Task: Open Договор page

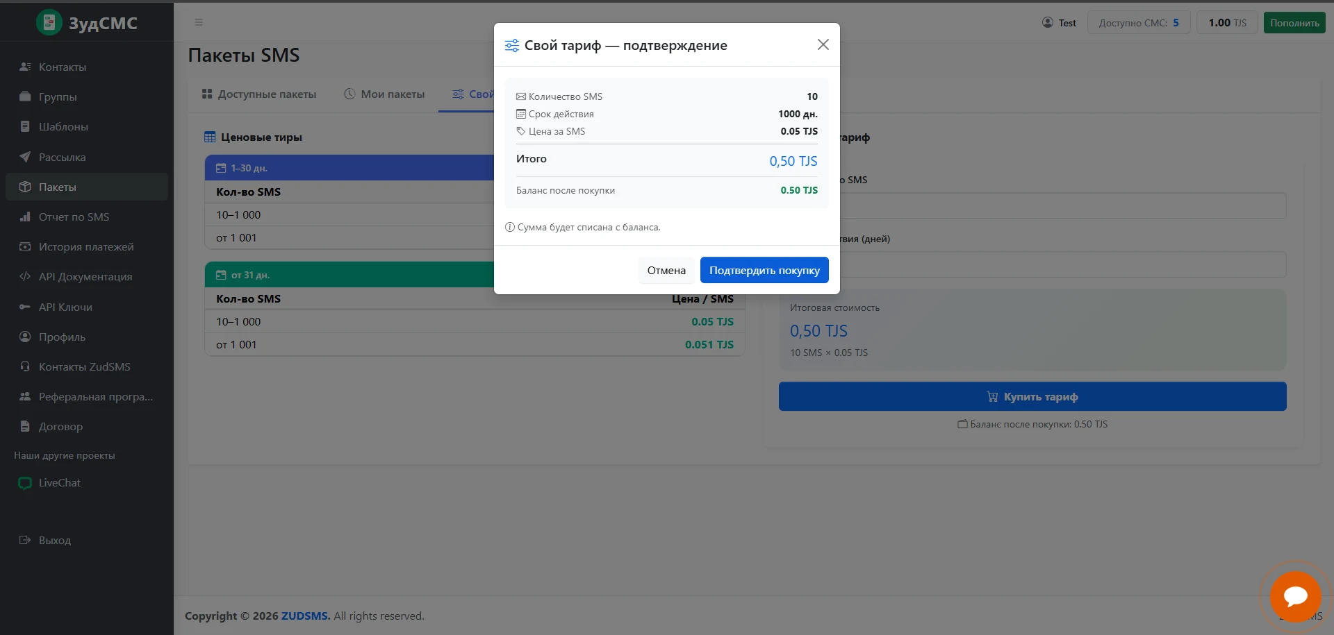Action: 87,426
